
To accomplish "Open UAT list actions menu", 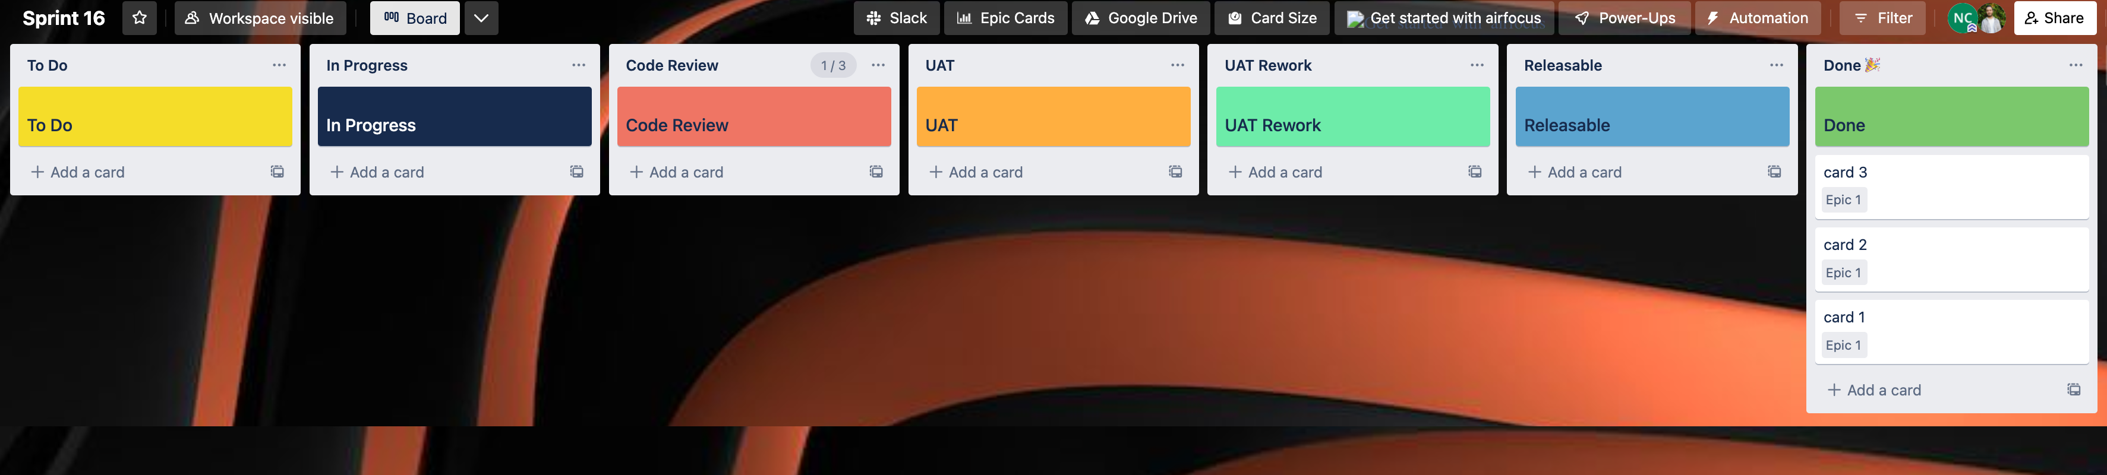I will tap(1177, 65).
